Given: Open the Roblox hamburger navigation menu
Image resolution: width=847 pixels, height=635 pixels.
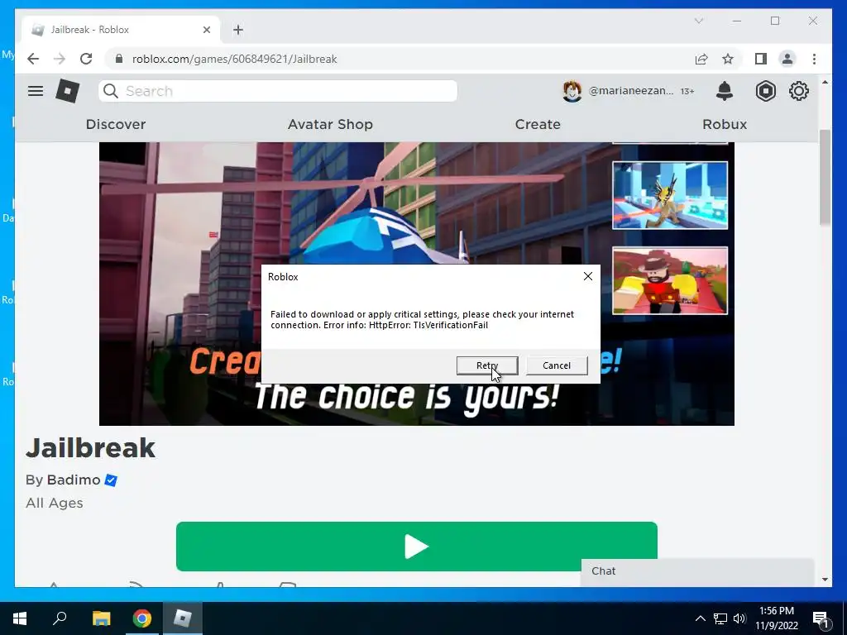Looking at the screenshot, I should point(36,91).
